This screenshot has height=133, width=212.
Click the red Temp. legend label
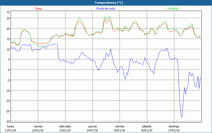(39, 9)
